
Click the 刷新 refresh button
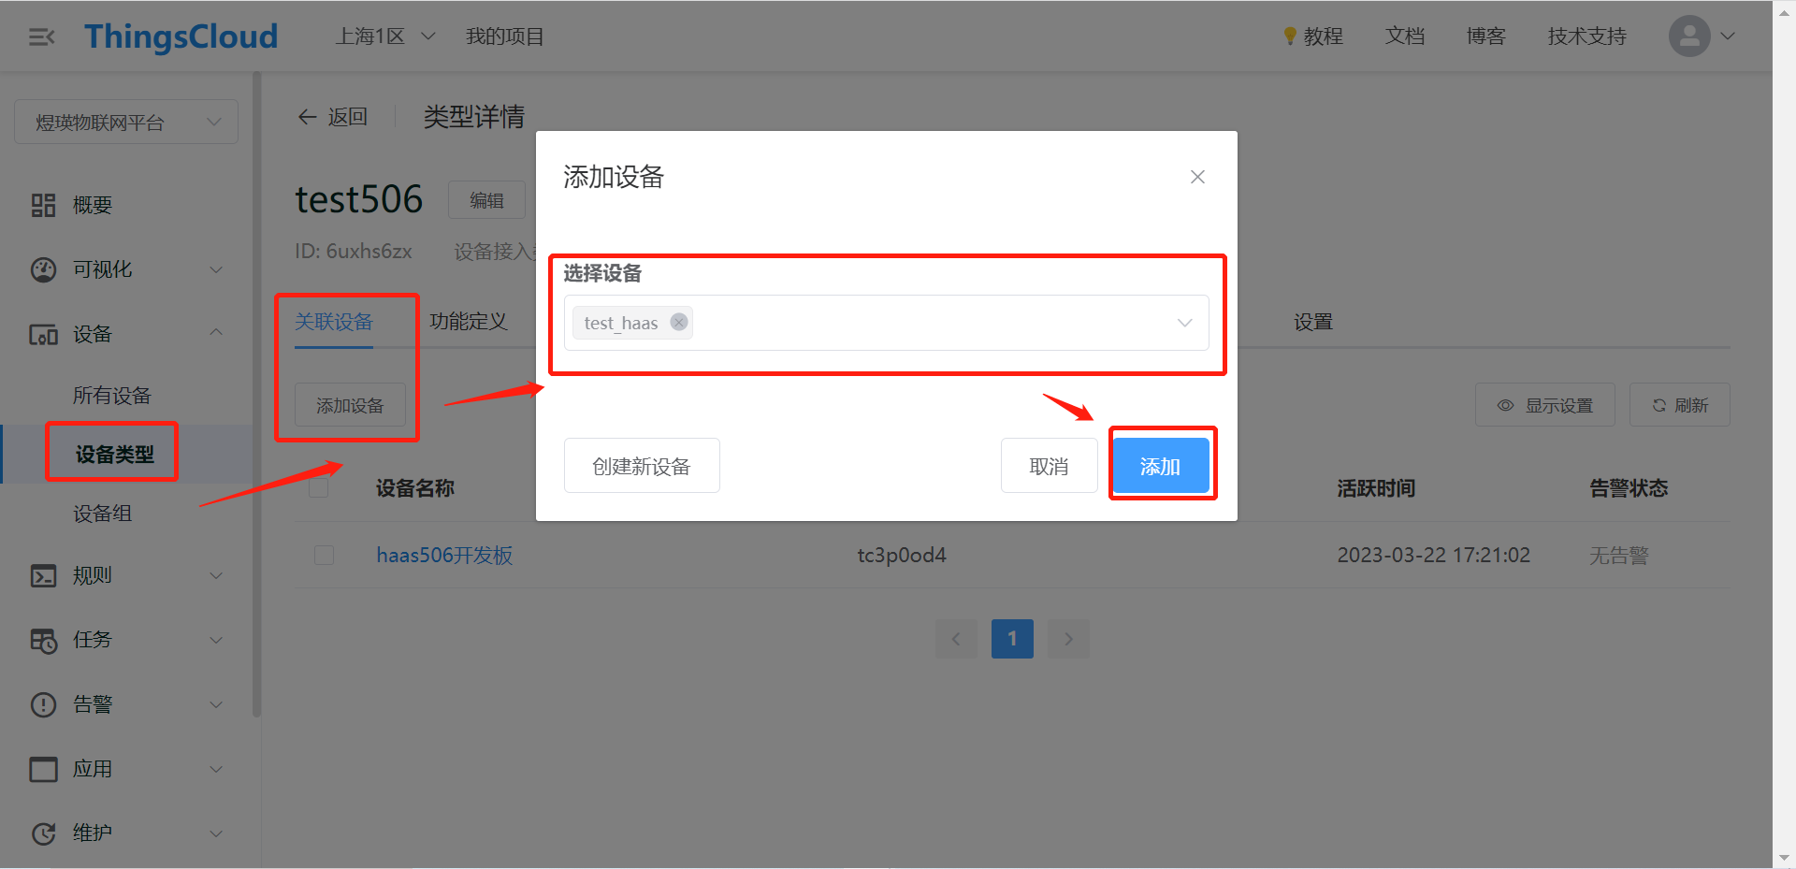pos(1679,405)
